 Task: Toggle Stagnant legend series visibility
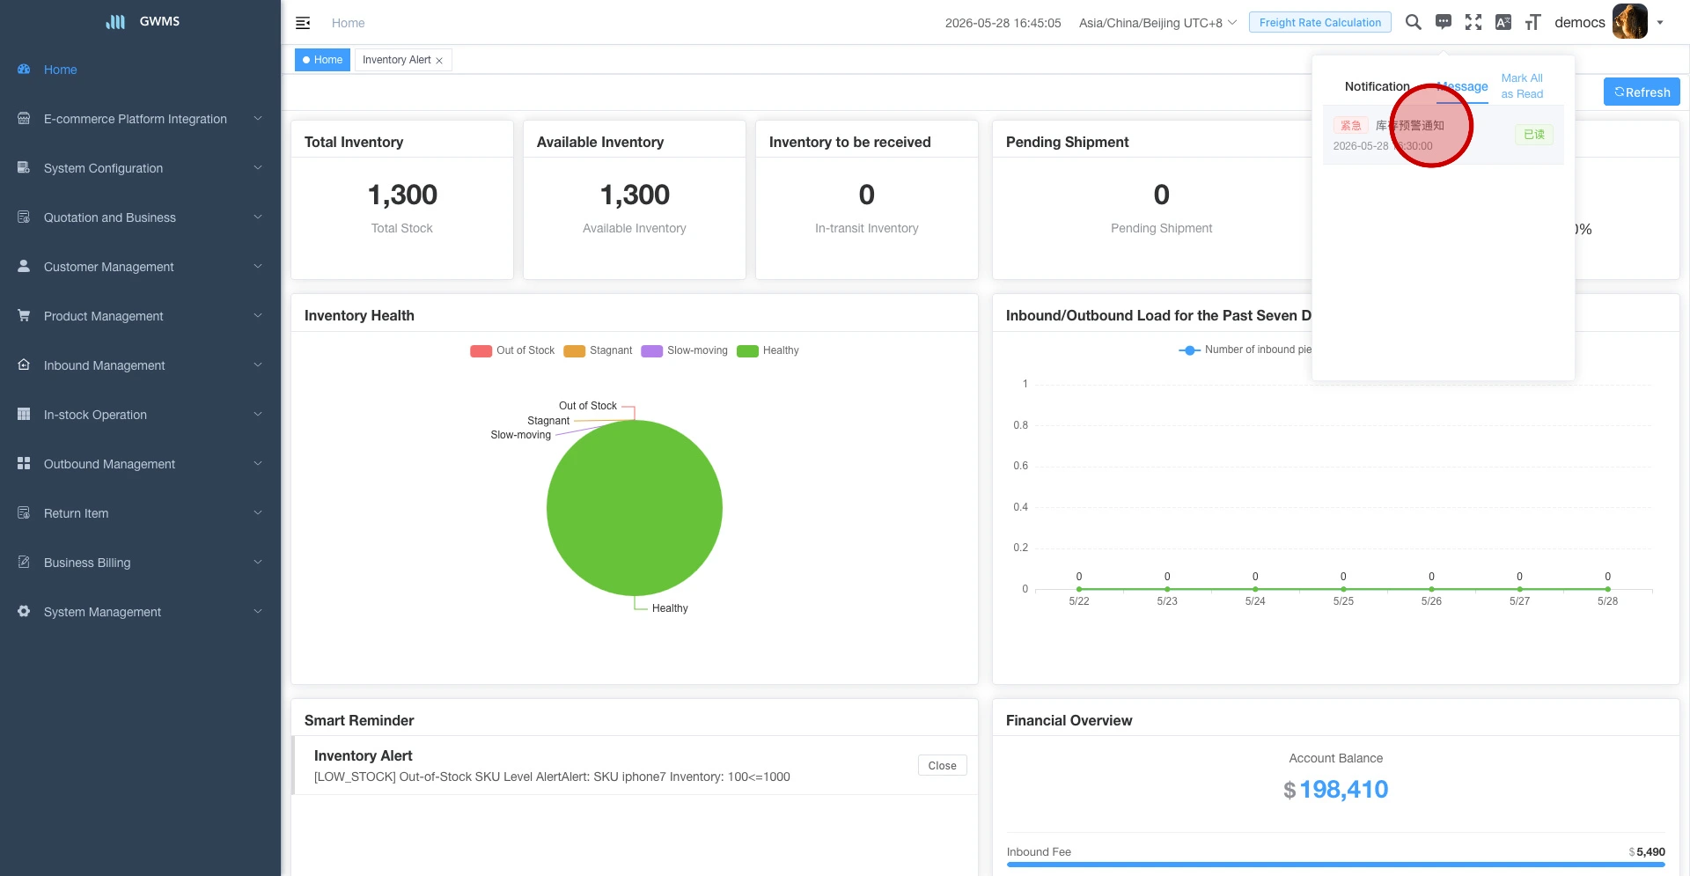(599, 350)
